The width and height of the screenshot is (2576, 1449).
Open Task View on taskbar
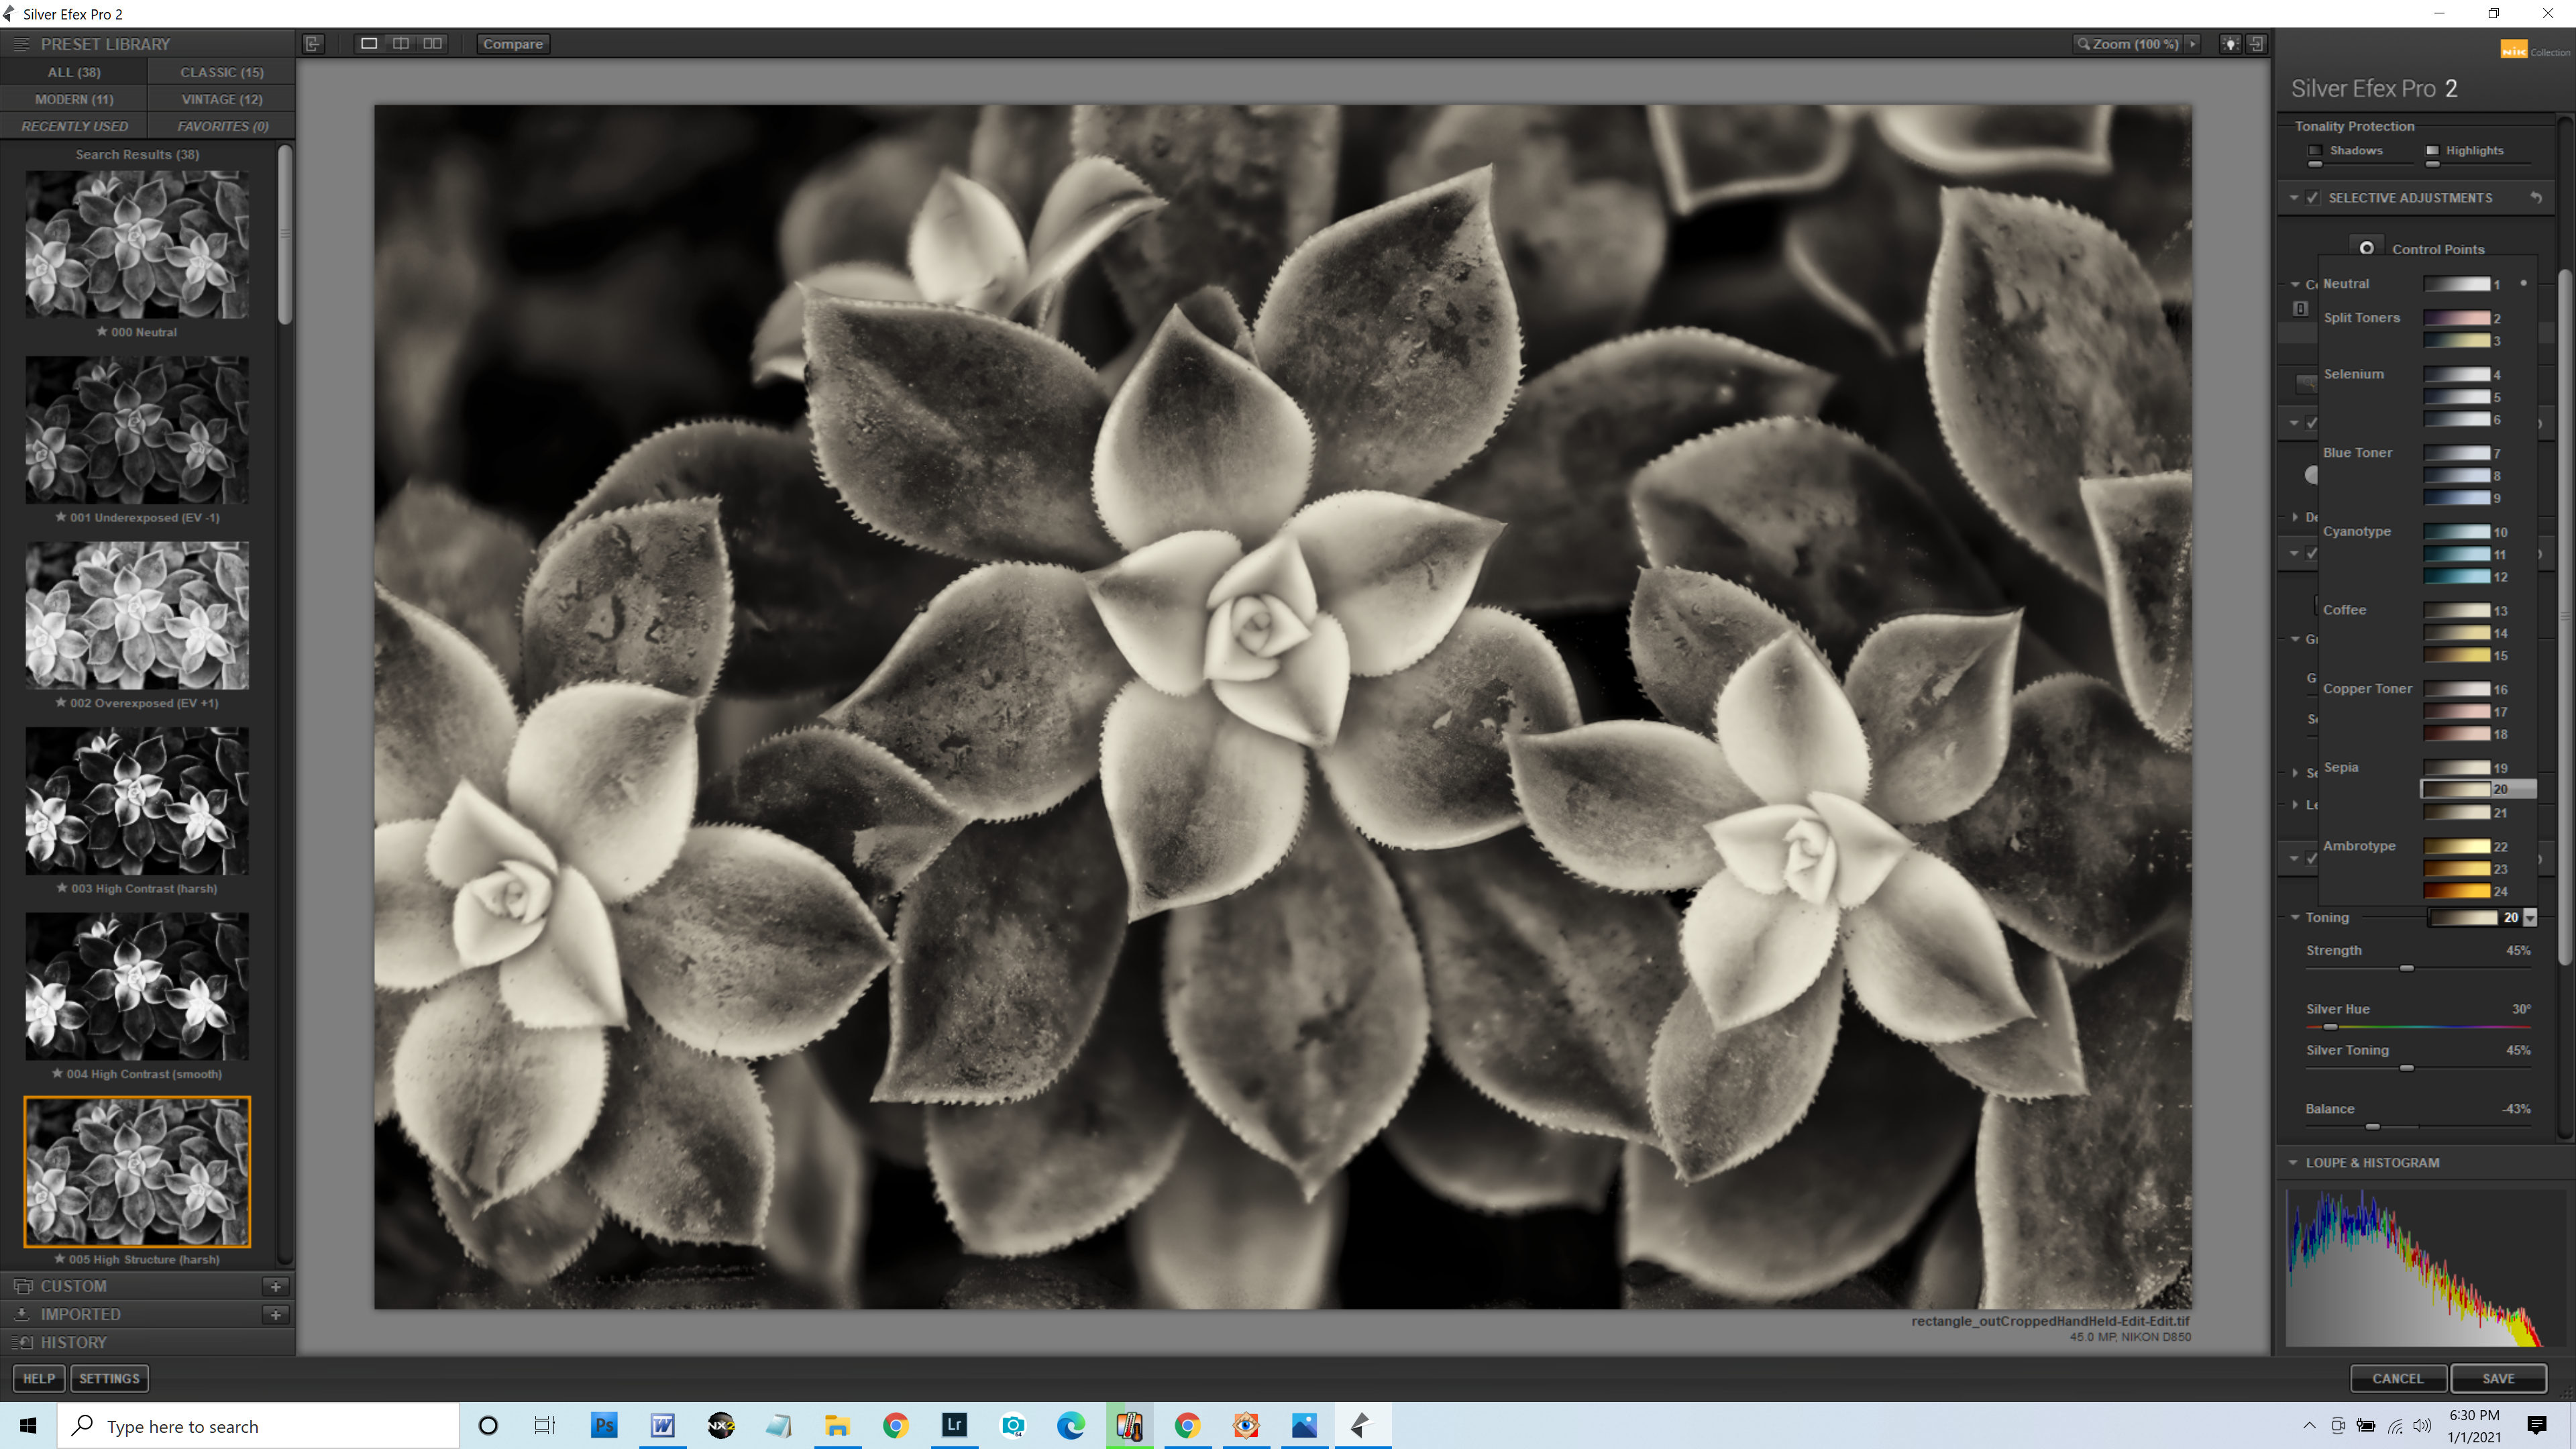point(545,1425)
